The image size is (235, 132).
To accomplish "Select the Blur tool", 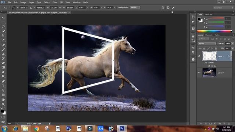I will 3,72.
